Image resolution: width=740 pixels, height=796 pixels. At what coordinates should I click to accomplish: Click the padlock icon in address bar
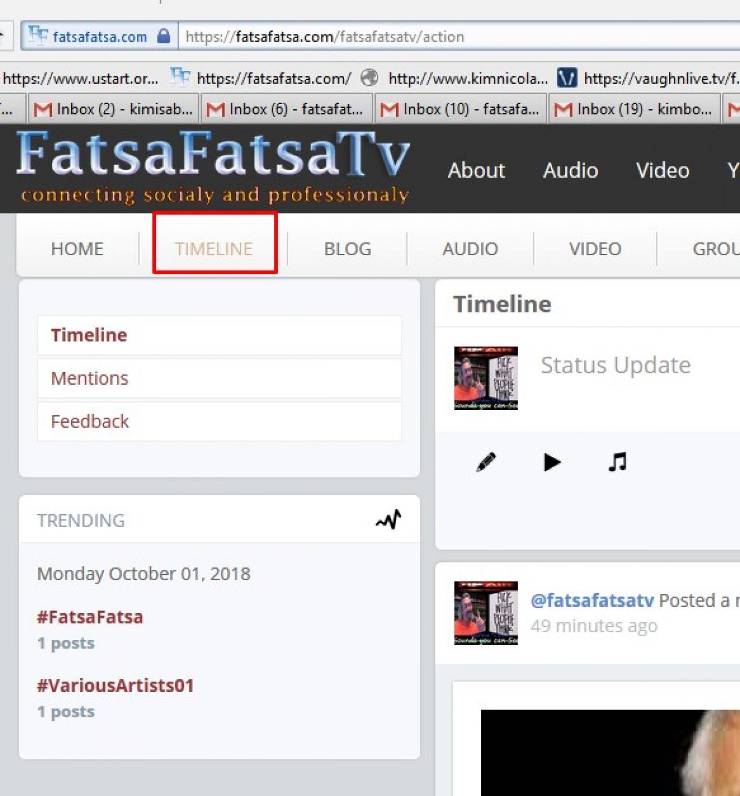pos(164,36)
